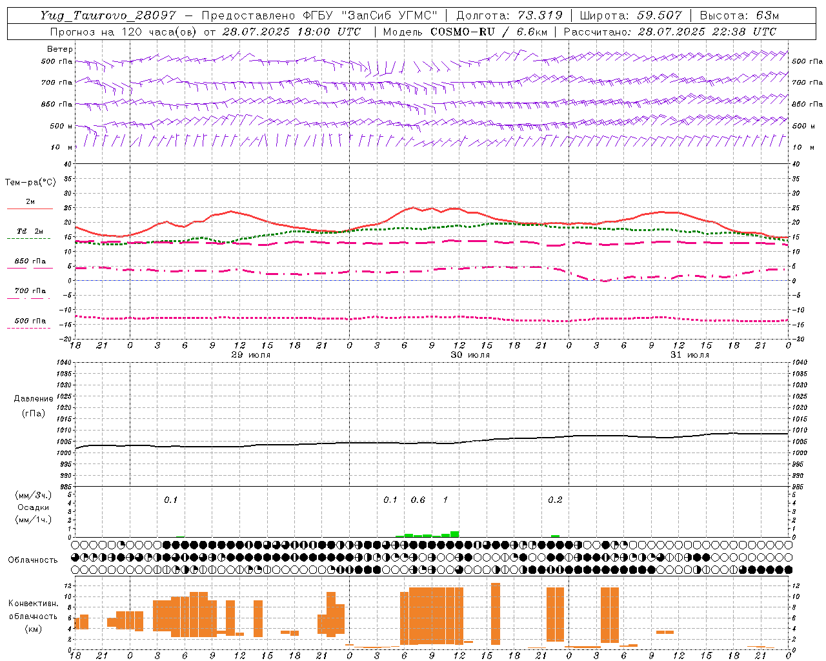Click the Давление panel label
Image resolution: width=826 pixels, height=661 pixels.
[33, 399]
